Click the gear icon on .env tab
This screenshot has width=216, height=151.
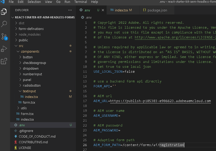pyautogui.click(x=81, y=10)
